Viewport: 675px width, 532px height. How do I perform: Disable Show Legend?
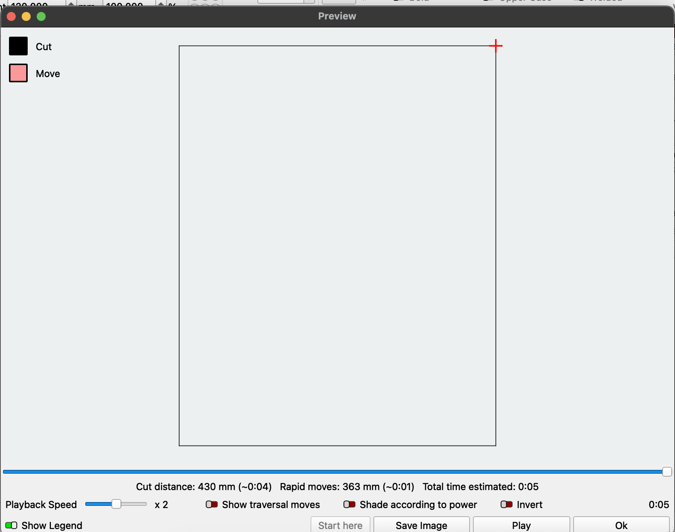click(11, 525)
